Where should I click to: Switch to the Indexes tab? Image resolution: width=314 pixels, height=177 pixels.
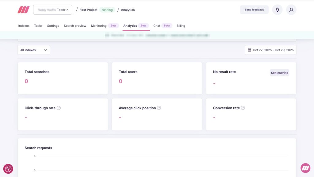point(24,26)
